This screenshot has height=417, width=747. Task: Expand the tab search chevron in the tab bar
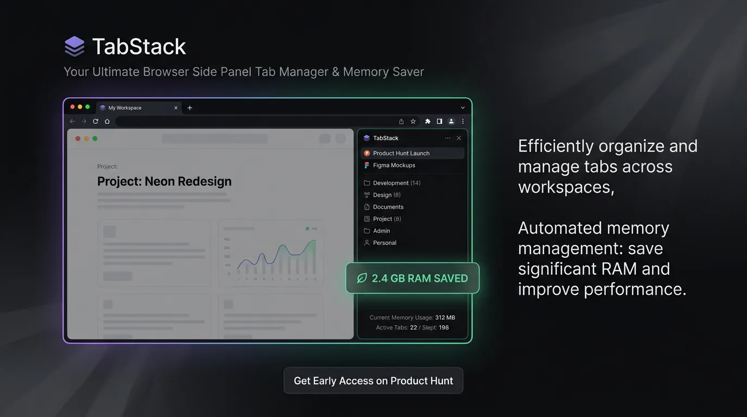[x=463, y=108]
